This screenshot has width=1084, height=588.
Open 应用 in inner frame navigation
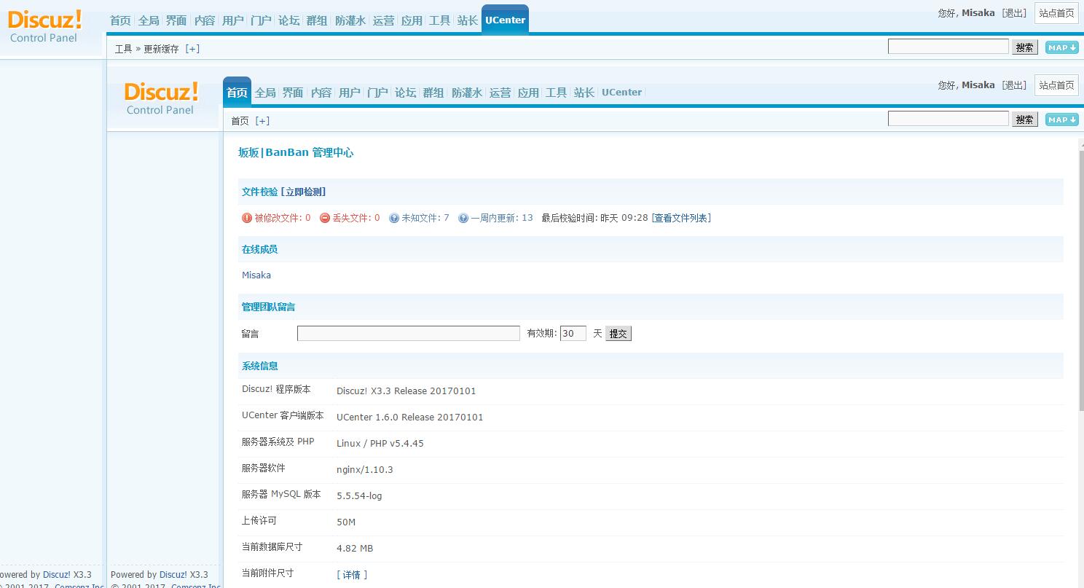pyautogui.click(x=529, y=93)
